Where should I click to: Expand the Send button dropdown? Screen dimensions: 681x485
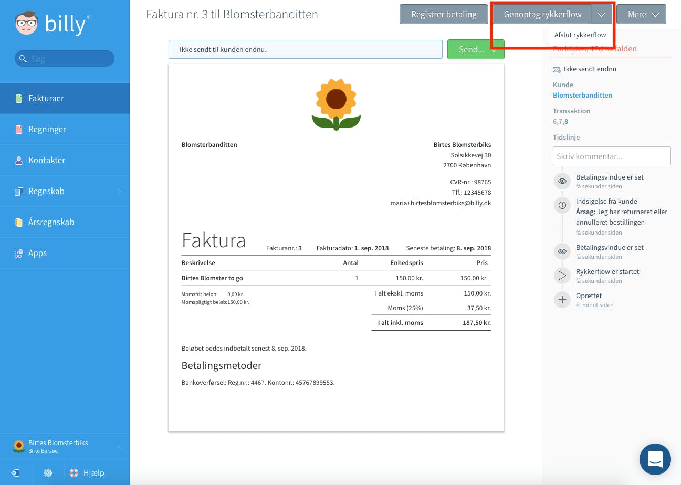pos(495,49)
